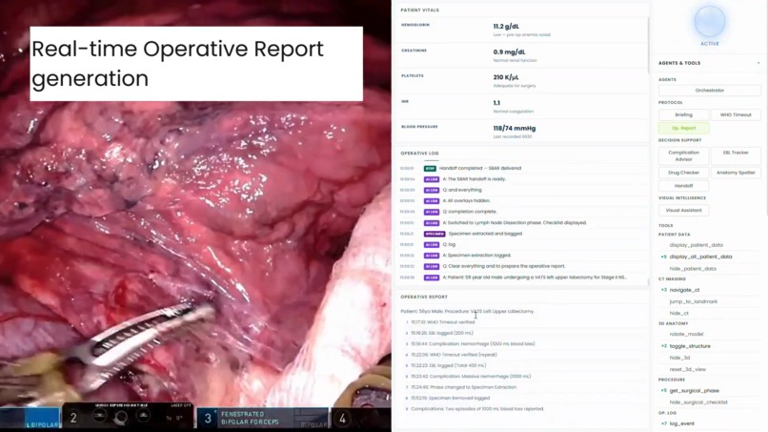Click report line 'WHO Timeout verified (repeat)'
The image size is (768, 432).
coord(454,355)
